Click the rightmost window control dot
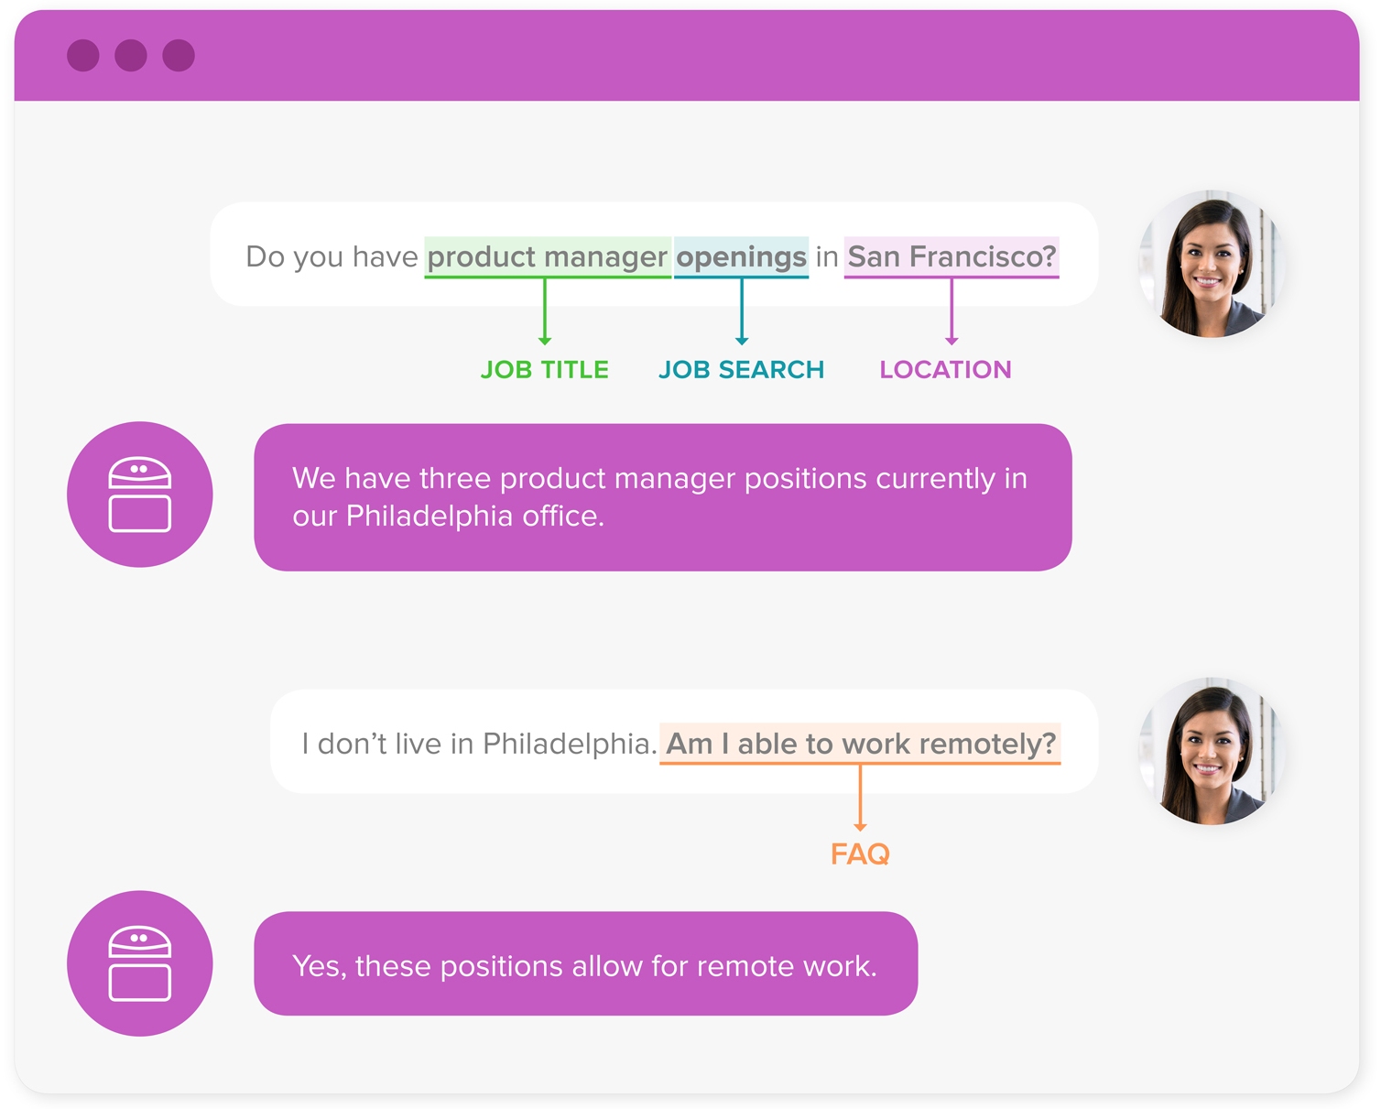Screen dimensions: 1381x1109 (x=179, y=56)
